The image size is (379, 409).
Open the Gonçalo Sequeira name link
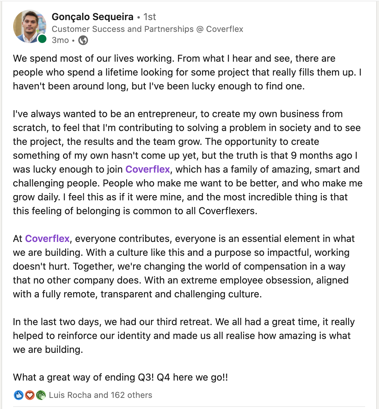pyautogui.click(x=92, y=17)
